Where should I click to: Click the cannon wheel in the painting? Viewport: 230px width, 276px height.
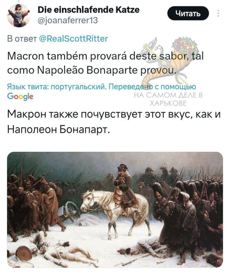(71, 209)
